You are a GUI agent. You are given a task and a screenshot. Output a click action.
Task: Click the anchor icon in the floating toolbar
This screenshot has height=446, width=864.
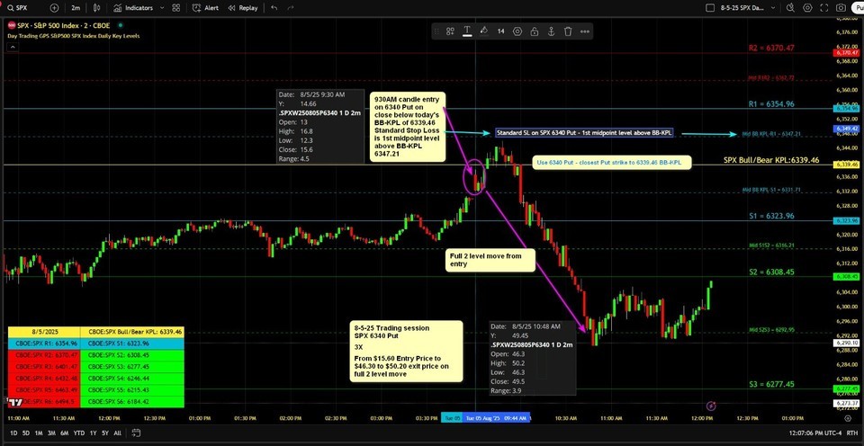click(x=551, y=31)
